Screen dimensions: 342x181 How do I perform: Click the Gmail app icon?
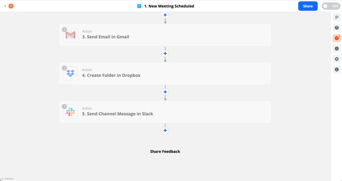[x=70, y=35]
